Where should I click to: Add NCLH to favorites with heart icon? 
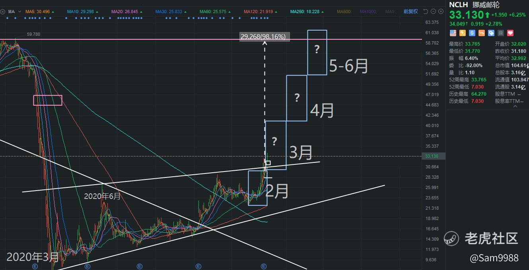510,33
